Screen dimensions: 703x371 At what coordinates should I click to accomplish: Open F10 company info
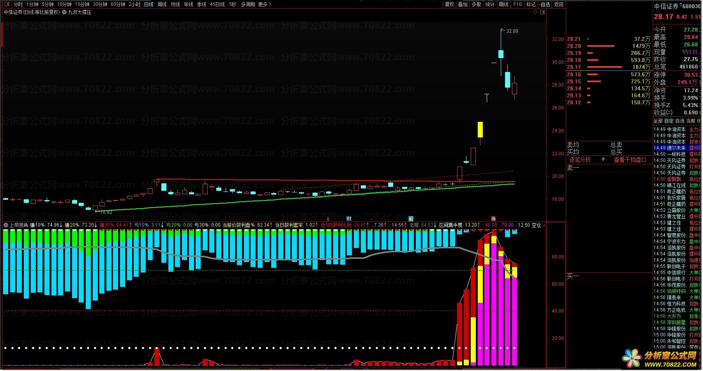[x=518, y=4]
